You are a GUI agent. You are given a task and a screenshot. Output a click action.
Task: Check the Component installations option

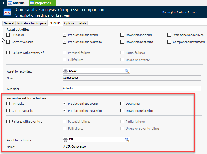[x=169, y=42]
